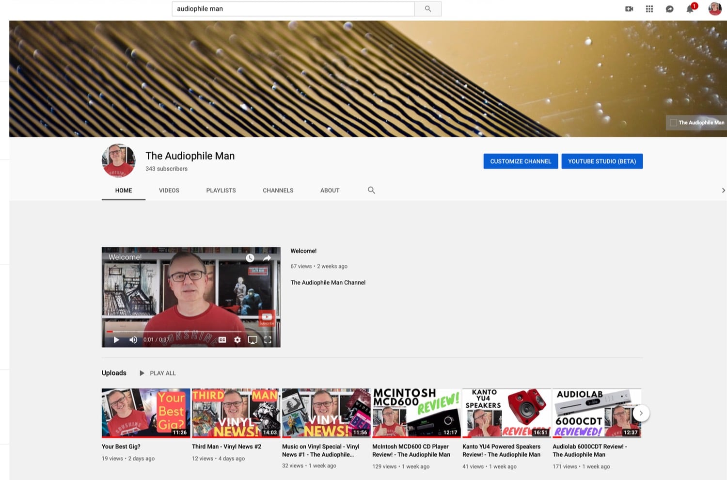Click the Your Best Gig? title

[x=121, y=447]
